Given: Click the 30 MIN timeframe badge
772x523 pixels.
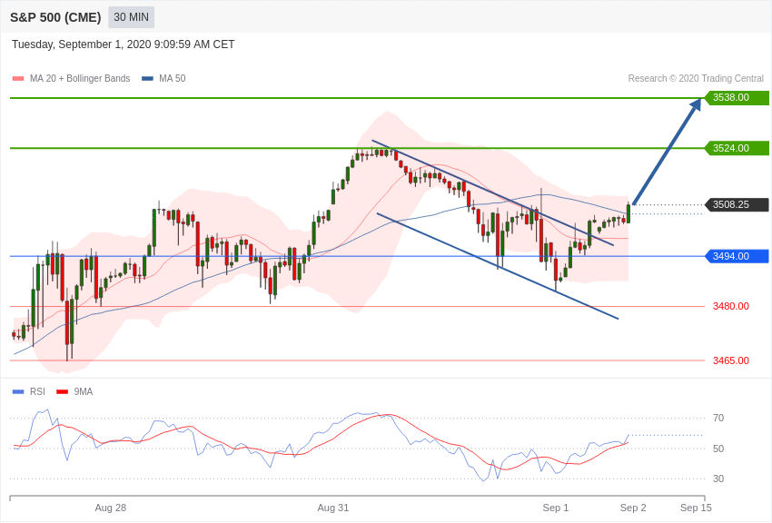Looking at the screenshot, I should [131, 17].
